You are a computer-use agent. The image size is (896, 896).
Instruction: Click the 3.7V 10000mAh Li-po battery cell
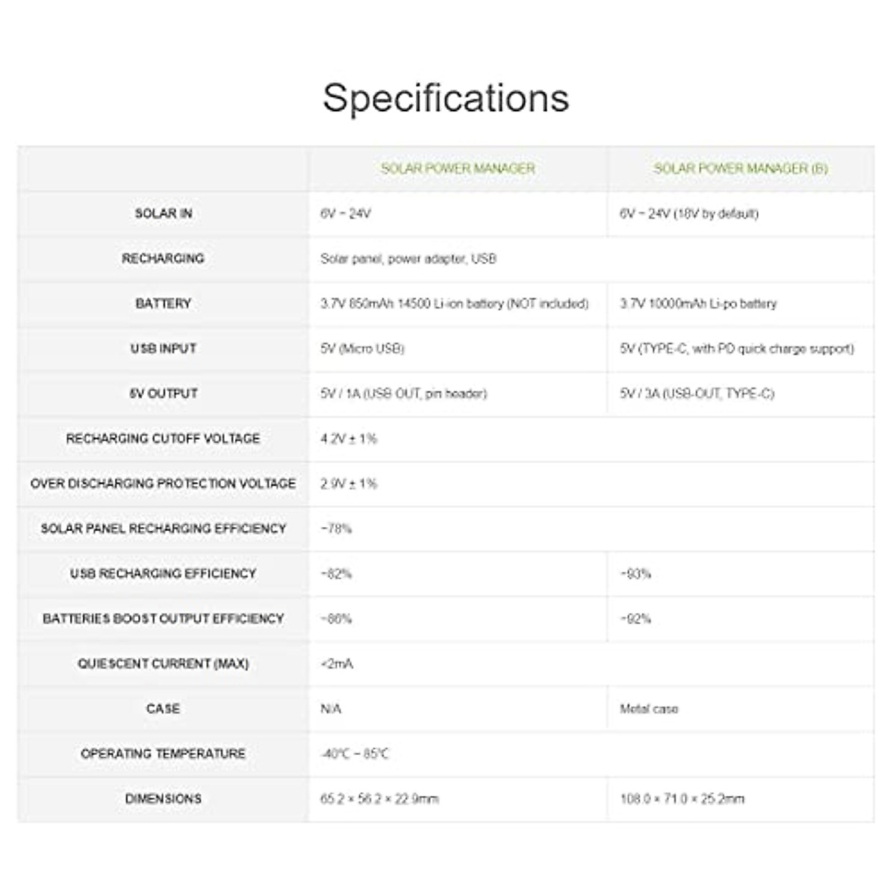(698, 304)
